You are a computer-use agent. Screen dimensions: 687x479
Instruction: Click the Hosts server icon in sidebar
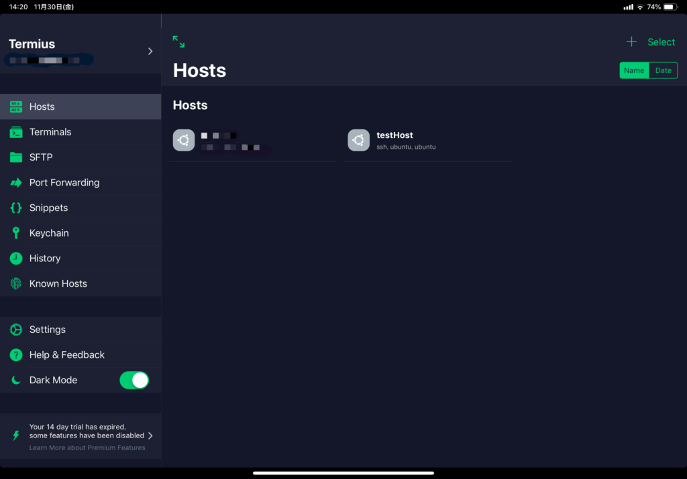pyautogui.click(x=16, y=107)
